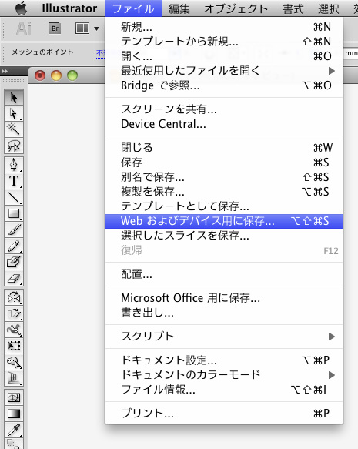
Task: Select the Paintbrush tool
Action: click(14, 230)
